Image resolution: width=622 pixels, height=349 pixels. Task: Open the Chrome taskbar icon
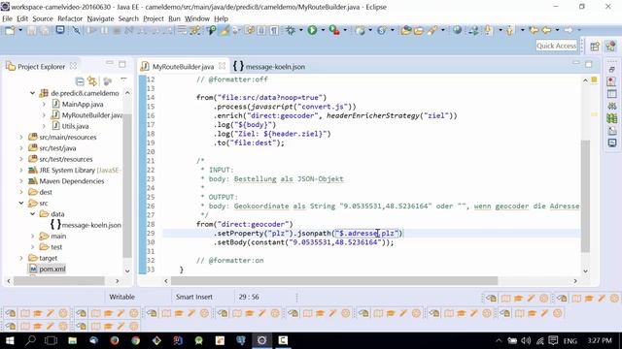click(136, 340)
